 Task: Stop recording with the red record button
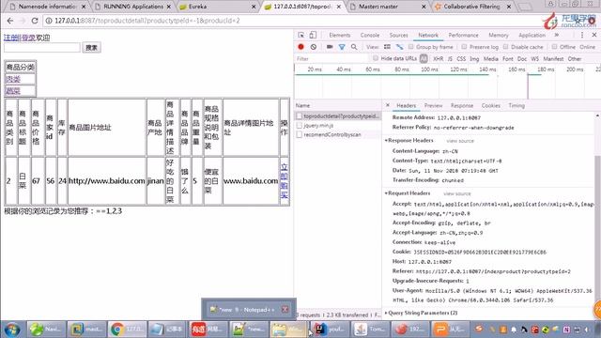300,47
